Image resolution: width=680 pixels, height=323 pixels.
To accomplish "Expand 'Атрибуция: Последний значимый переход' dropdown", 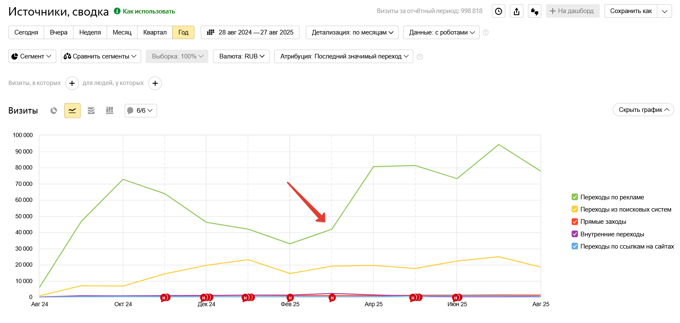I will [x=344, y=56].
